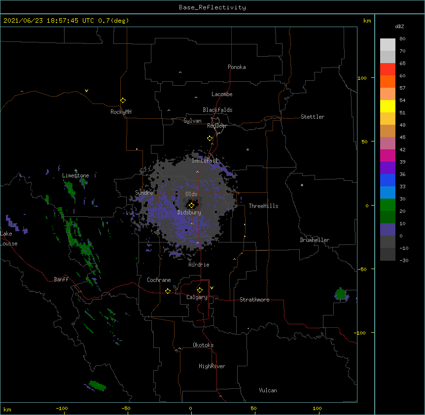Select the red swatch in the dBZ legend

coord(388,69)
